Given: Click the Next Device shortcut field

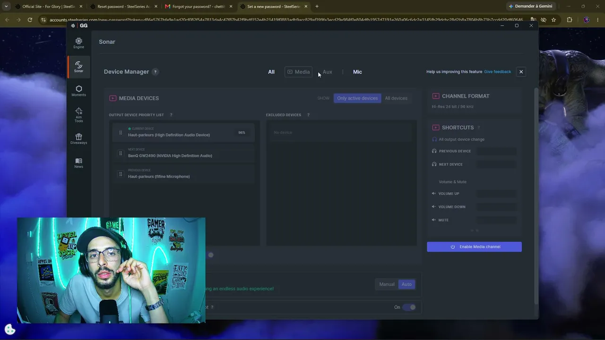Looking at the screenshot, I should click(x=496, y=164).
